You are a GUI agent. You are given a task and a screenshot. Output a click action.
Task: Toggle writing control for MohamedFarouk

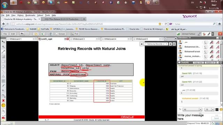tap(217, 52)
